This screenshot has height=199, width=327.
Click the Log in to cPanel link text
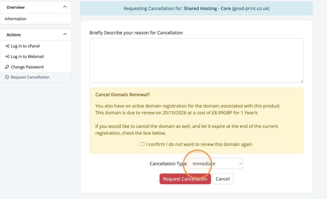pyautogui.click(x=25, y=46)
